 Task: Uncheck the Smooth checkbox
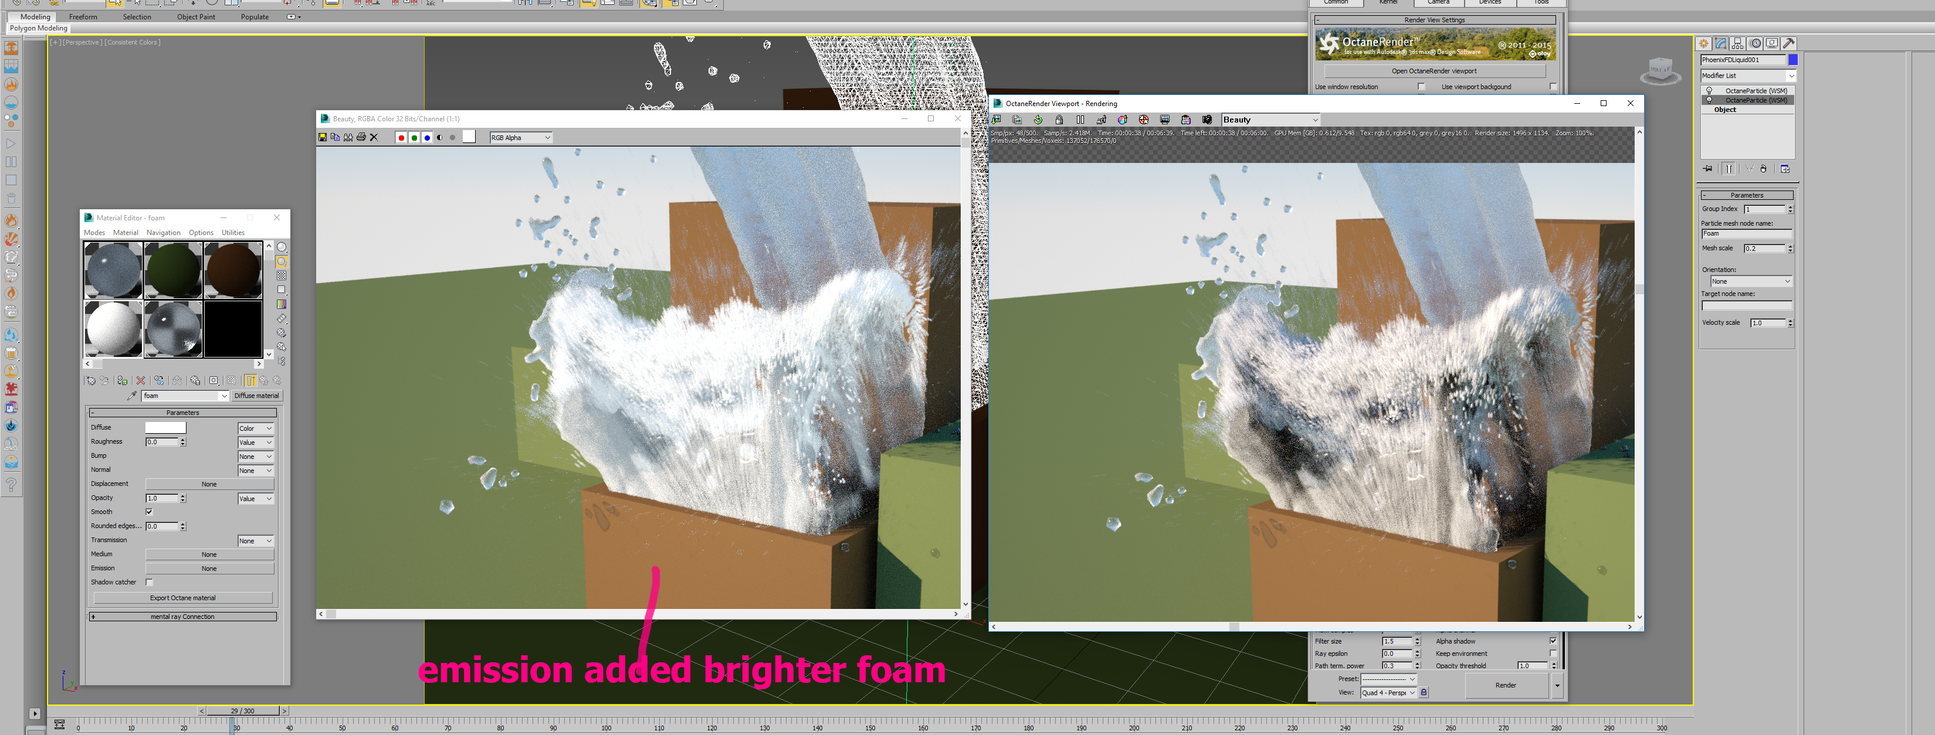point(149,512)
